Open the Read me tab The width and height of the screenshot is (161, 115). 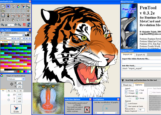tap(127, 85)
